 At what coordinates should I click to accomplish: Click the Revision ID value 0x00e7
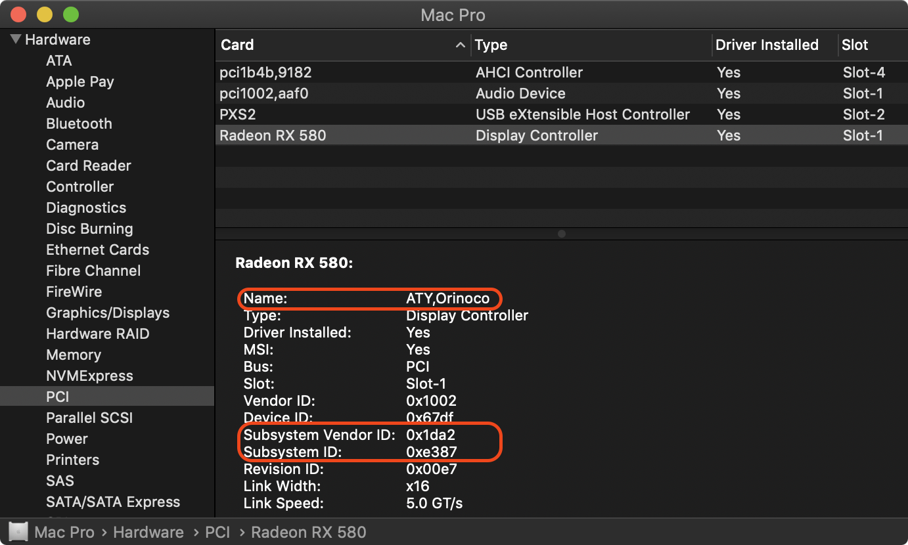[x=431, y=469]
